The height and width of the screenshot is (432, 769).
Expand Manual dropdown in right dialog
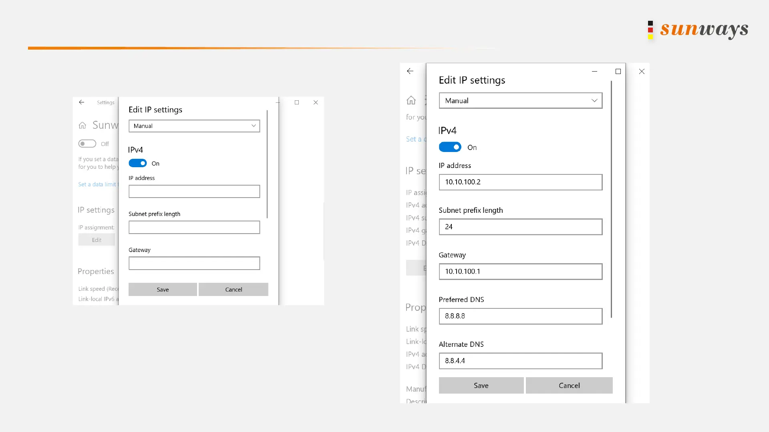520,101
